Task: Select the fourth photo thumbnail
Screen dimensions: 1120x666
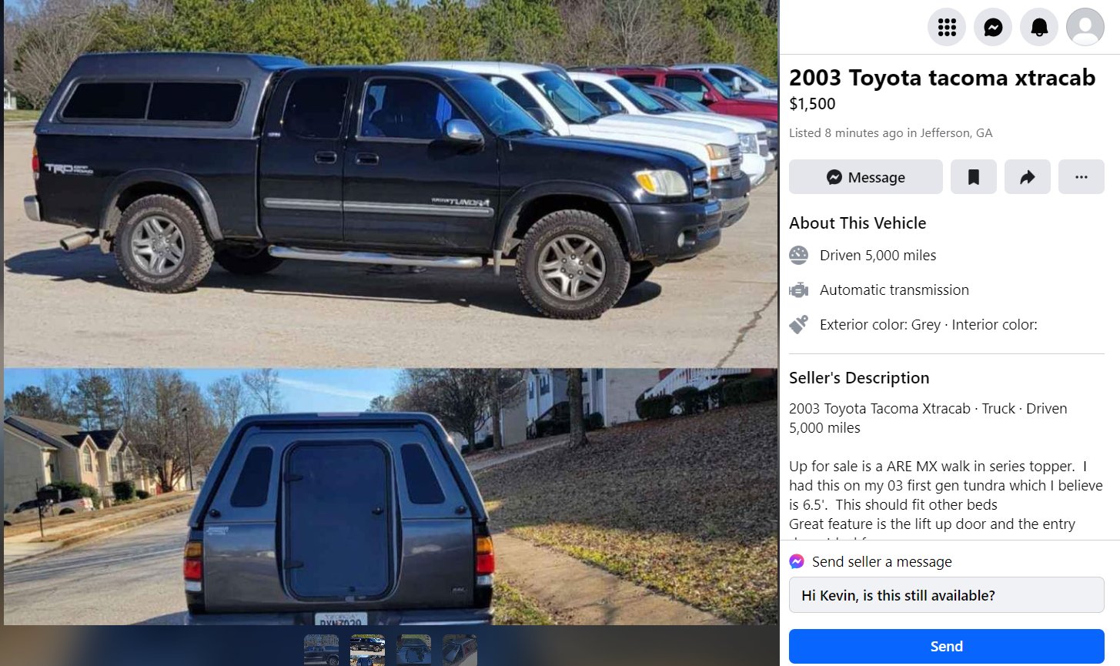Action: click(x=460, y=650)
